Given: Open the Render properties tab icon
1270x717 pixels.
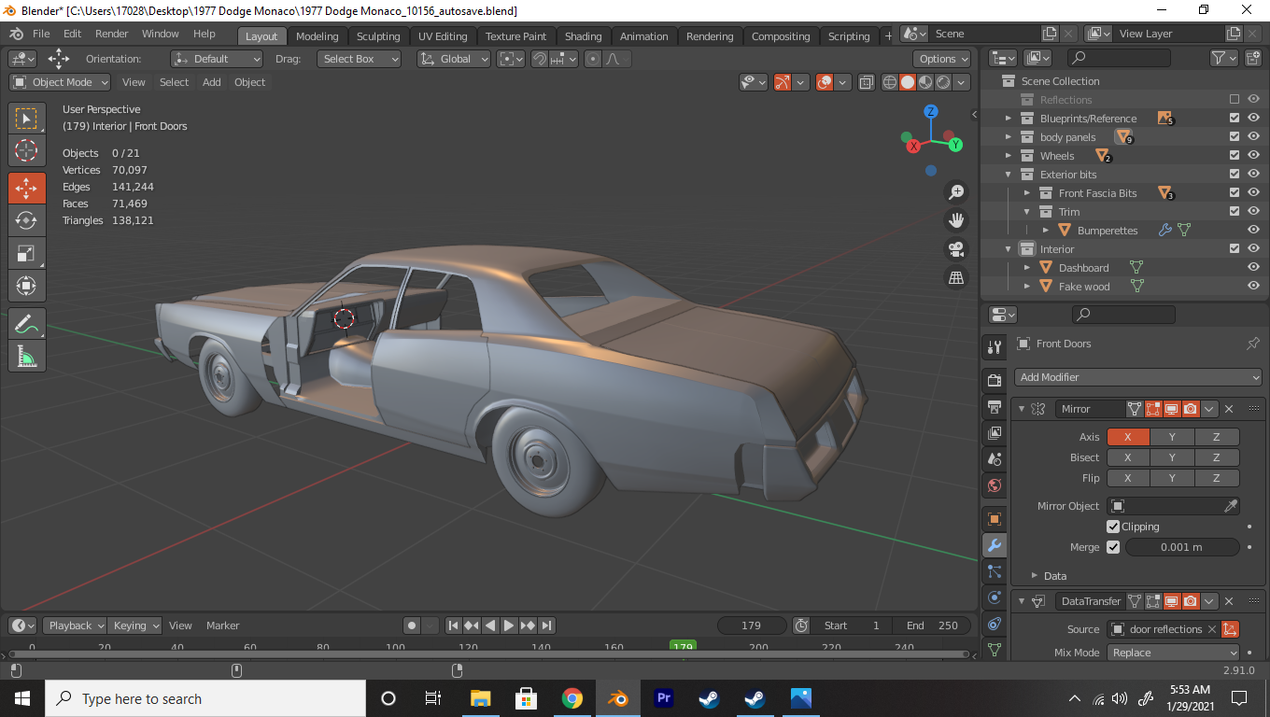Looking at the screenshot, I should (995, 381).
